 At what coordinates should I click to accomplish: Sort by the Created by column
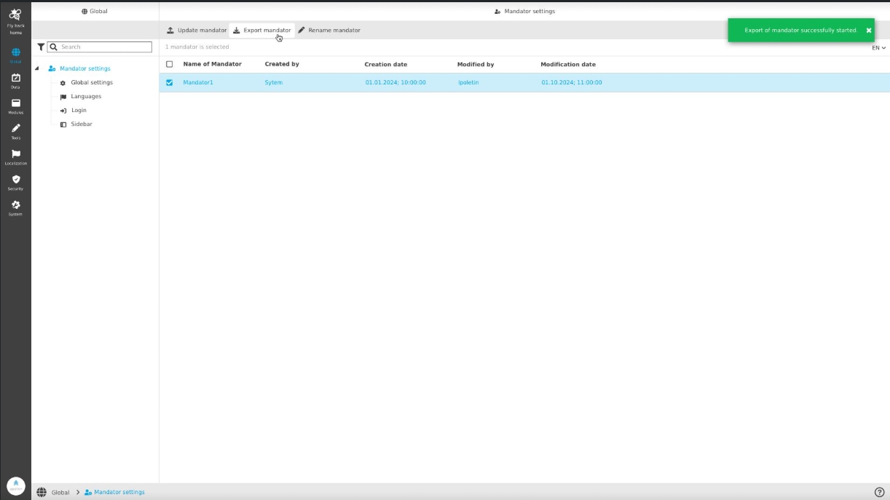click(x=282, y=64)
